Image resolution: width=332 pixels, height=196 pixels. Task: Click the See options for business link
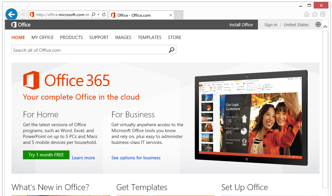click(x=136, y=158)
